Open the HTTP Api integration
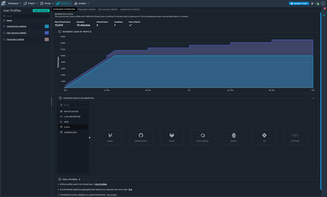327x197 pixels. click(x=295, y=137)
